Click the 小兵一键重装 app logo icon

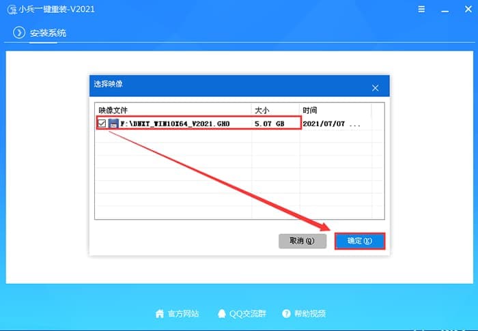tap(12, 11)
